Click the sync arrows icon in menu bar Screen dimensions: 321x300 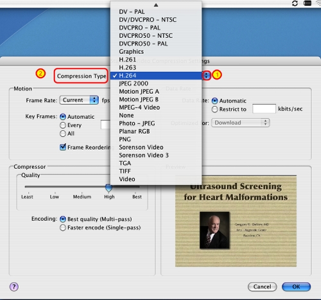295,3
